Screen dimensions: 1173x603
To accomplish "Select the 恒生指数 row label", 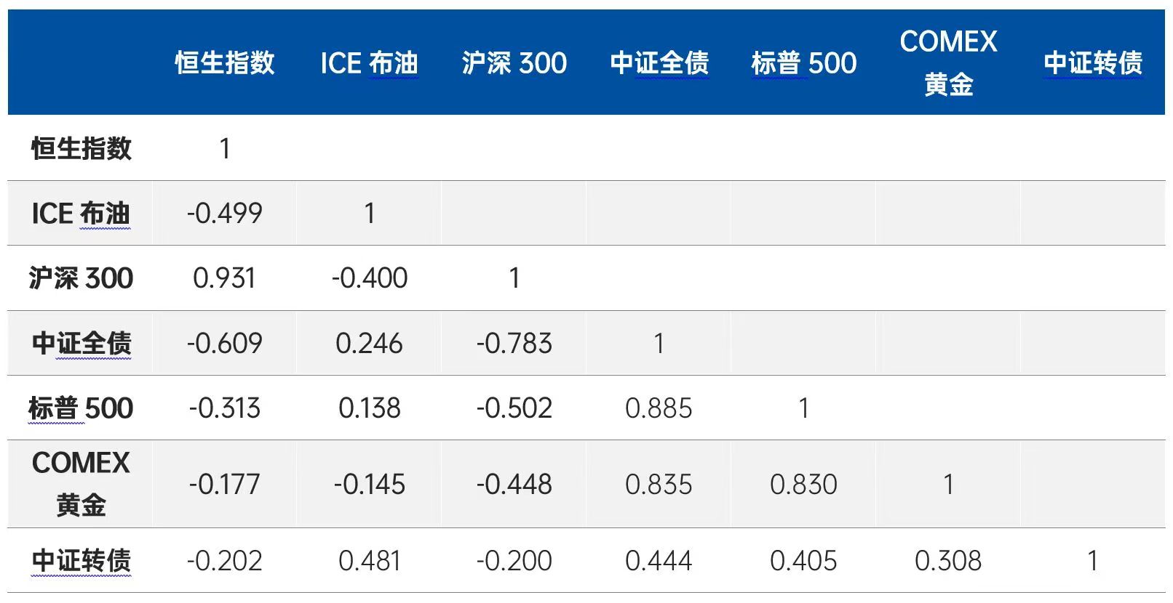I will (81, 148).
